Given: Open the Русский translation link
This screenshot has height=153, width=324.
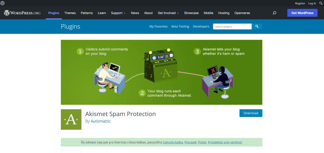Looking at the screenshot, I should [x=190, y=142].
